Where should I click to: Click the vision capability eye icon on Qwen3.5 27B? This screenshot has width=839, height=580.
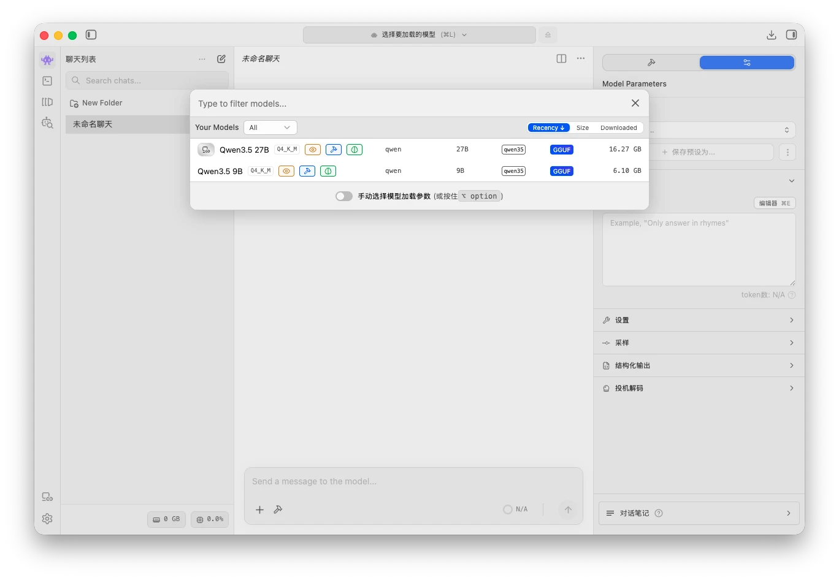(x=313, y=149)
